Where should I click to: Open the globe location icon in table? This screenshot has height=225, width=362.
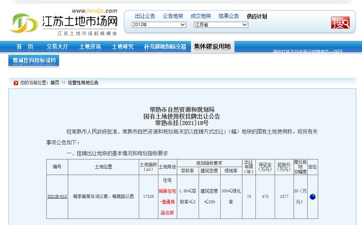pos(313,197)
